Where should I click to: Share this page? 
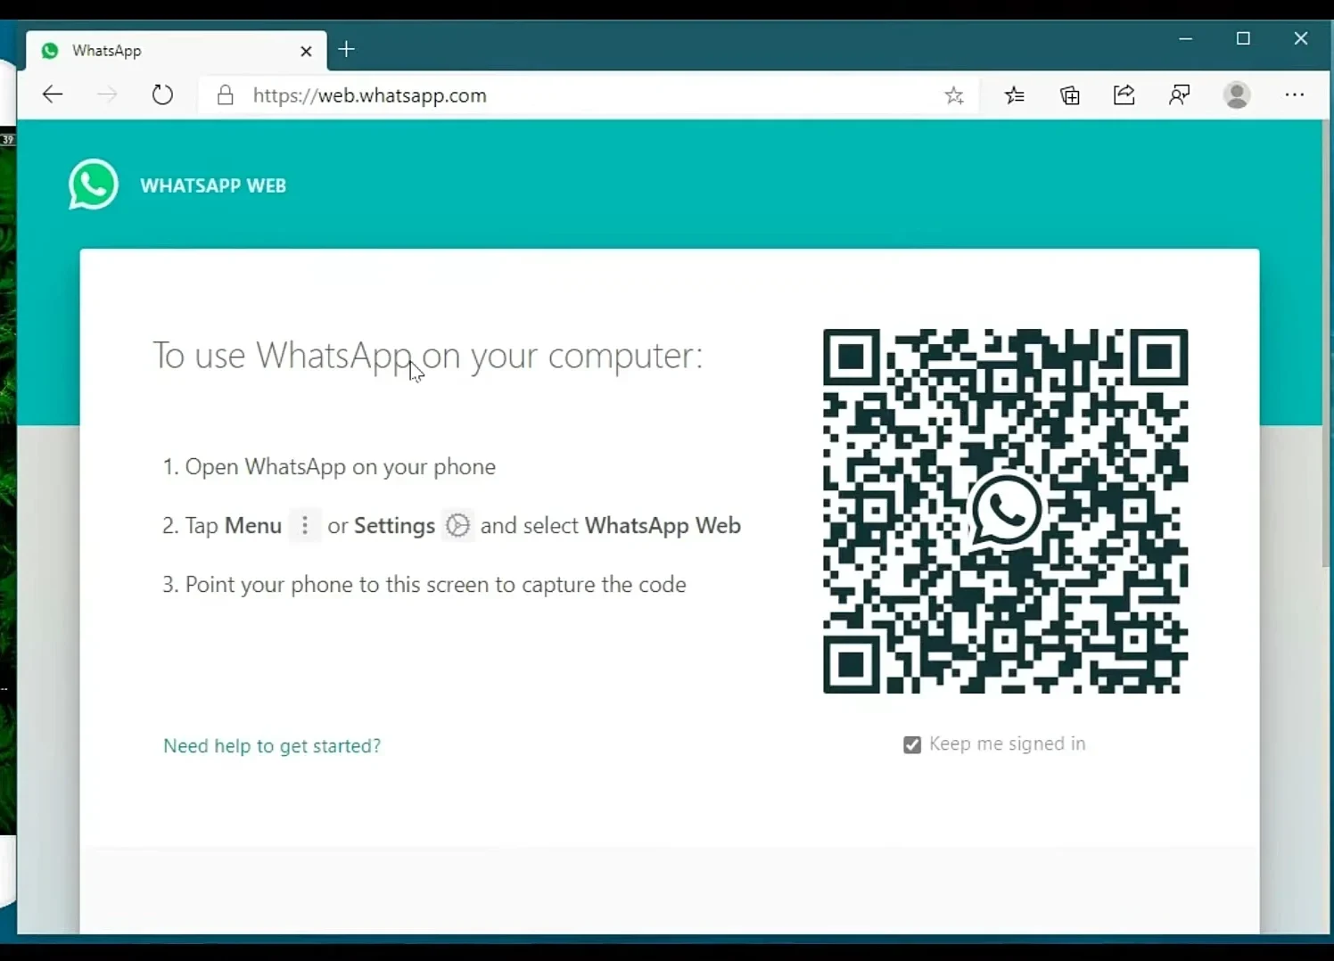(1124, 94)
